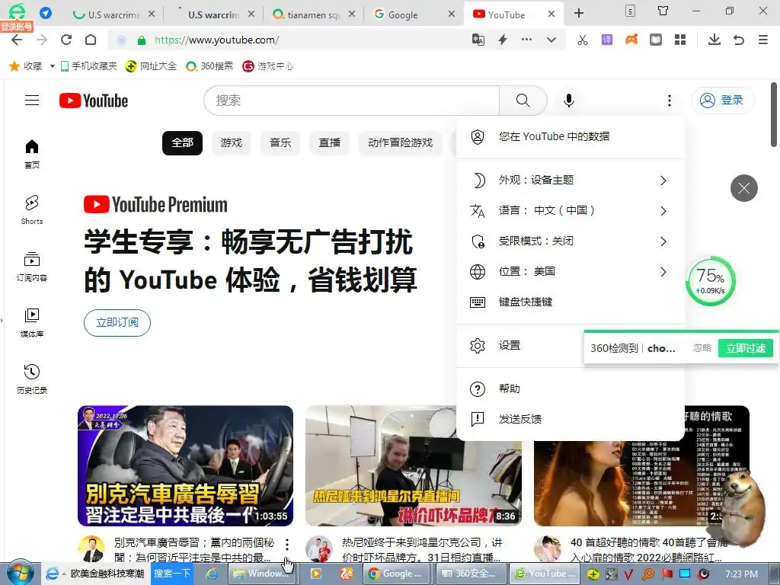The width and height of the screenshot is (780, 585).
Task: Open the 360搜索 bookmark
Action: coord(209,66)
